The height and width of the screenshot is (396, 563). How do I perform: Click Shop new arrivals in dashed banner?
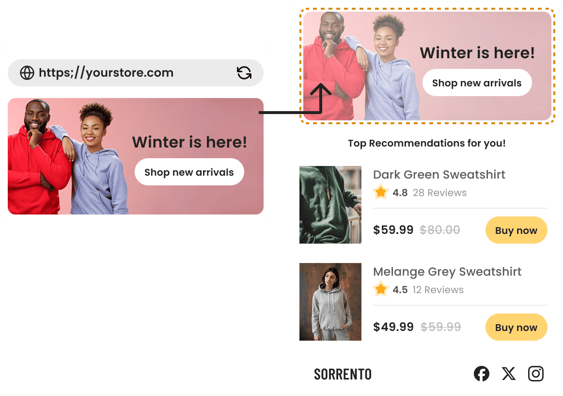pos(477,82)
